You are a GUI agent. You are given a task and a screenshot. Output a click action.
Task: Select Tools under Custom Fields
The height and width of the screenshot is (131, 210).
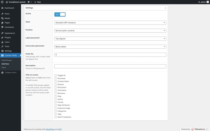coord(4,67)
